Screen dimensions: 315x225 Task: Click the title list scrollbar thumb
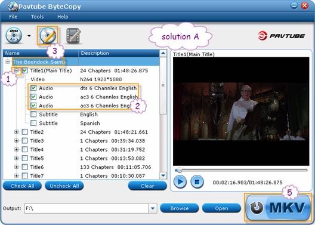[163, 85]
